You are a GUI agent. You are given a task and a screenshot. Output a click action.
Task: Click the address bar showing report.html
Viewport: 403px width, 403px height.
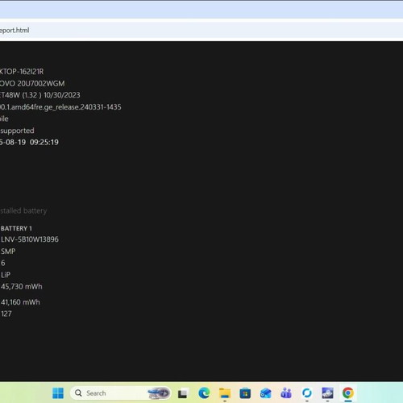point(201,31)
